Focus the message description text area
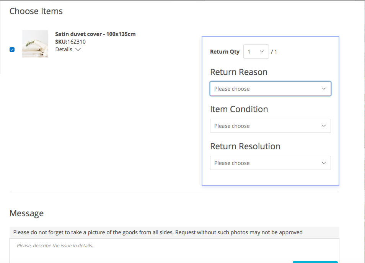 point(174,251)
